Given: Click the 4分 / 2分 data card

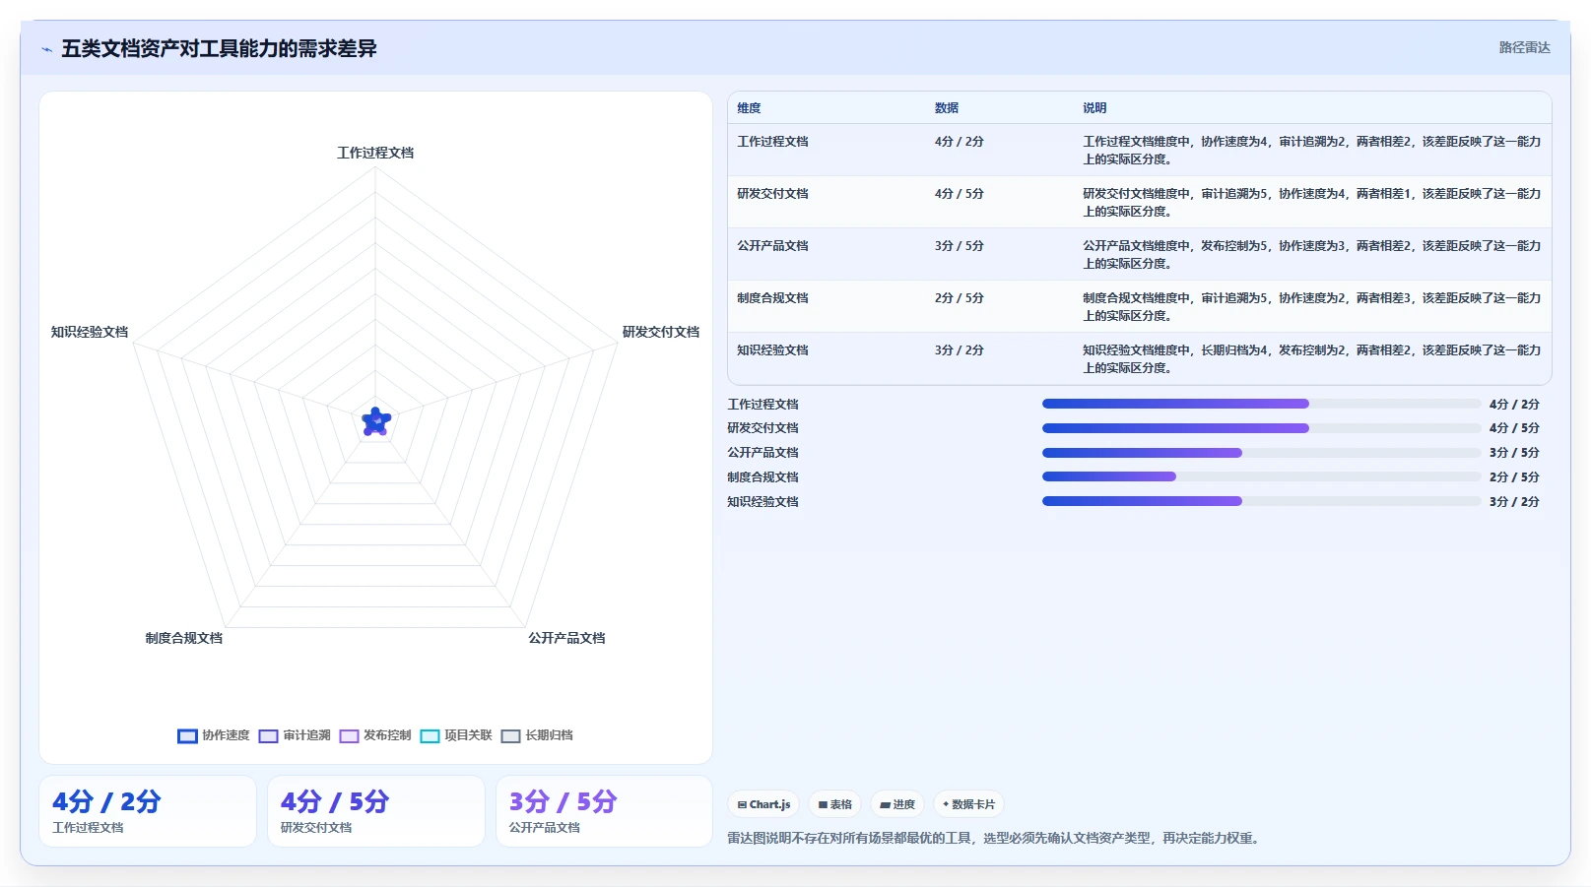Looking at the screenshot, I should point(148,811).
